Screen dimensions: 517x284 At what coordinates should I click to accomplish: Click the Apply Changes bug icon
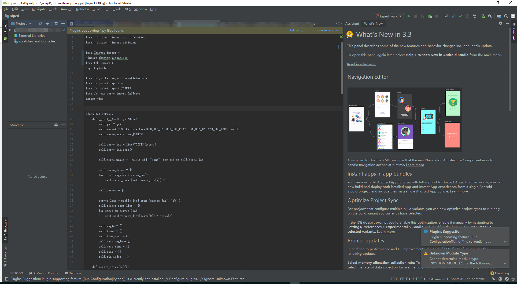pyautogui.click(x=430, y=16)
